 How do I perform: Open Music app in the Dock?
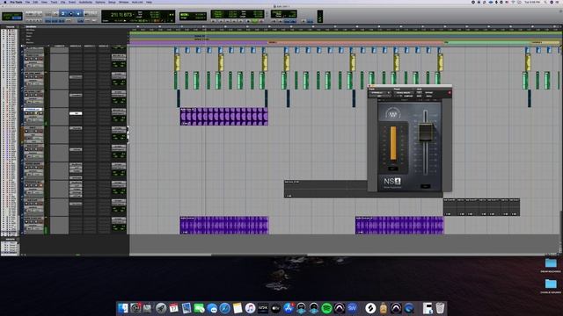point(250,308)
